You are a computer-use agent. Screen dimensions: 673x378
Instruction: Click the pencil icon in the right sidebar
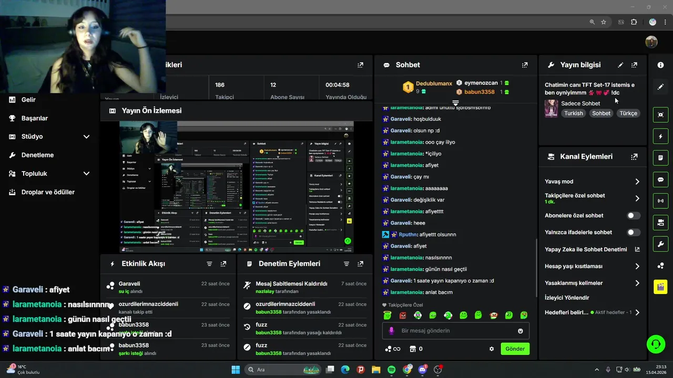point(660,87)
